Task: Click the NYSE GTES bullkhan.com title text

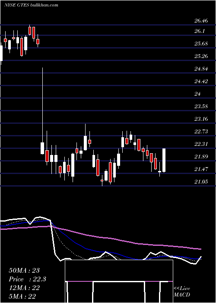Action: coord(31,5)
